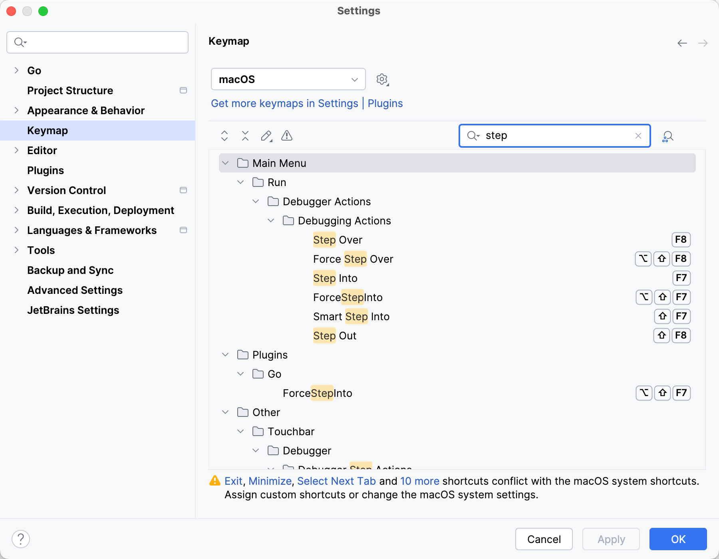Expand the Appearance & Behavior section
Viewport: 719px width, 559px height.
[x=16, y=110]
